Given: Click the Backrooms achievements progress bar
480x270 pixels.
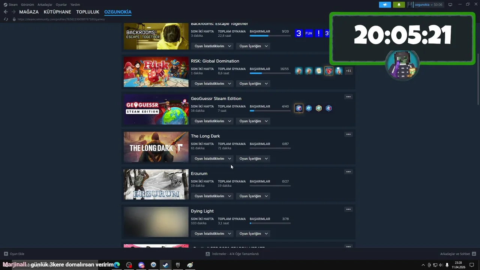Looking at the screenshot, I should pos(270,36).
